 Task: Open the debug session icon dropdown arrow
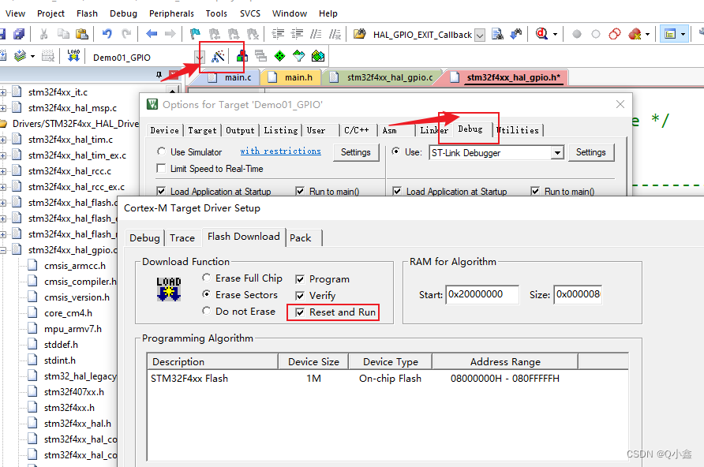(x=555, y=34)
